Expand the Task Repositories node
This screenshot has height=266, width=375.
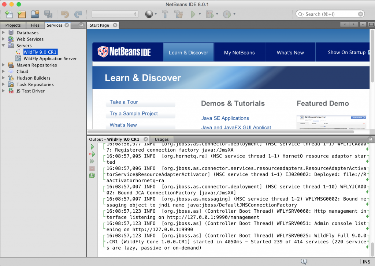click(3, 84)
